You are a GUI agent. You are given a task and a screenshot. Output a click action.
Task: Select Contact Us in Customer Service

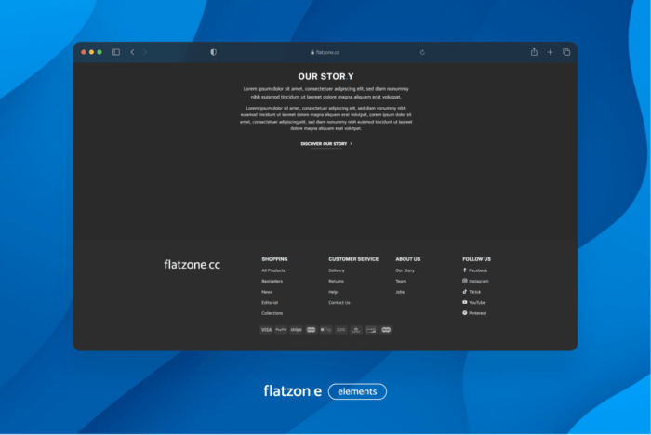click(339, 302)
